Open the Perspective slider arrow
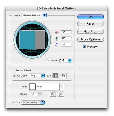The width and height of the screenshot is (114, 116). [70, 61]
